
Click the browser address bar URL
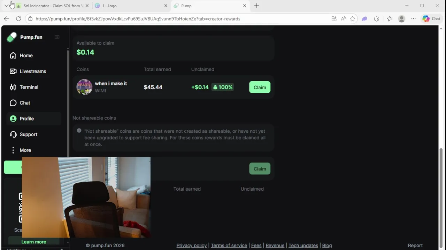(138, 19)
